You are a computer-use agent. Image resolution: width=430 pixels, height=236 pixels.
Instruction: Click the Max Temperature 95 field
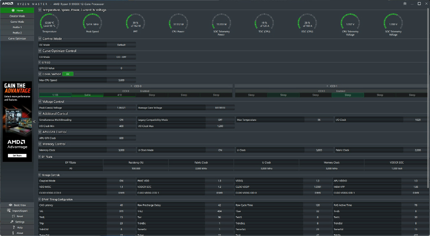coord(319,120)
